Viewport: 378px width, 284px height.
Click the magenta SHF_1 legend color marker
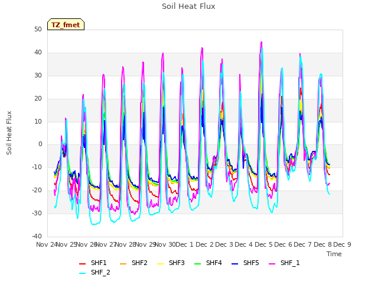coord(272,264)
